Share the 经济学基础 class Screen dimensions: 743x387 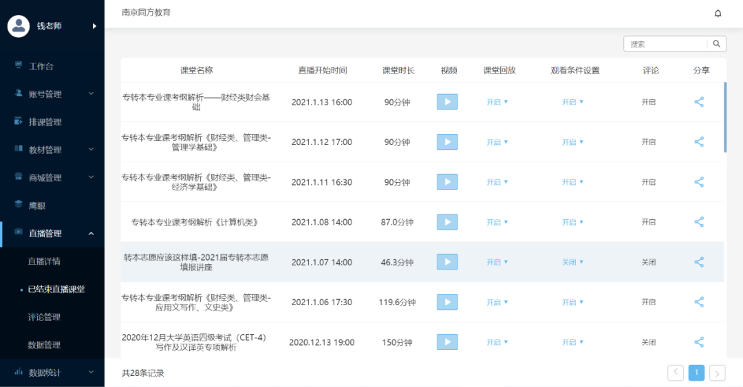pos(699,182)
